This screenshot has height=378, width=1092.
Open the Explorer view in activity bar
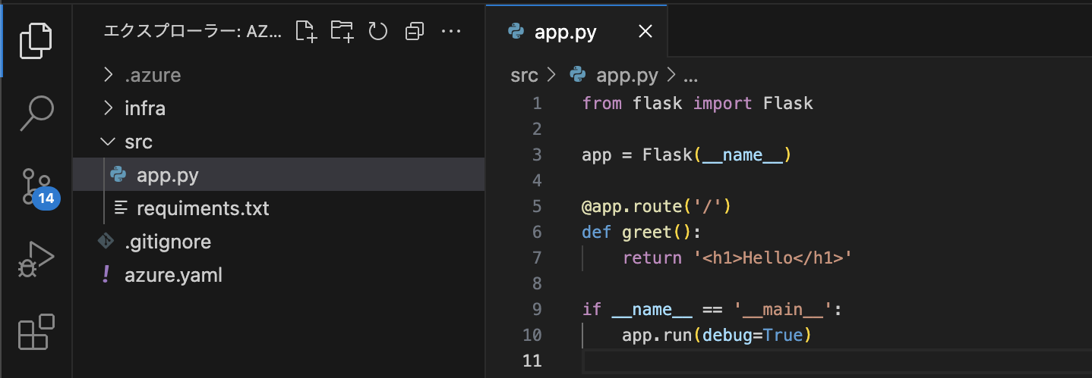tap(36, 40)
